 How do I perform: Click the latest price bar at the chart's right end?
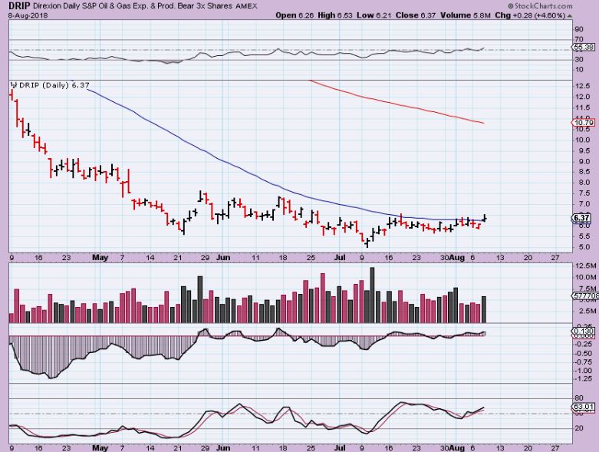pyautogui.click(x=485, y=218)
